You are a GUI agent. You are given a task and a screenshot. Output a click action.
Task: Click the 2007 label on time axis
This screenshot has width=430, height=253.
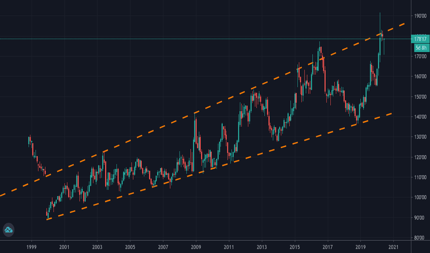tap(163, 247)
